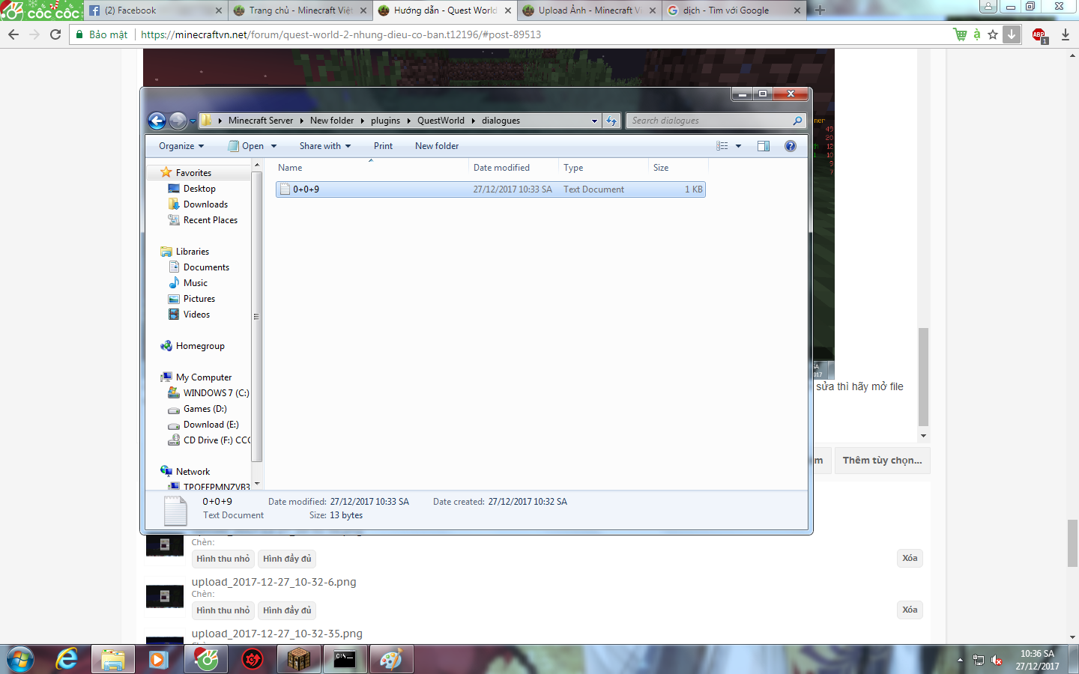
Task: Click the AdBlock Plus extension icon
Action: click(x=1039, y=34)
